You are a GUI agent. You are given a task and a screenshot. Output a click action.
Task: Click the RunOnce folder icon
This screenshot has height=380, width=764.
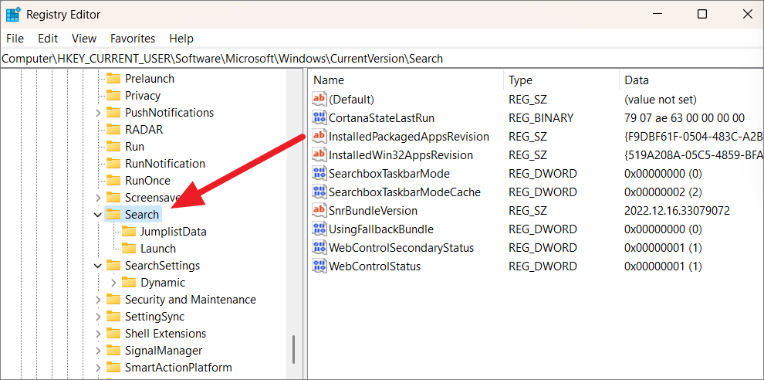tap(113, 181)
